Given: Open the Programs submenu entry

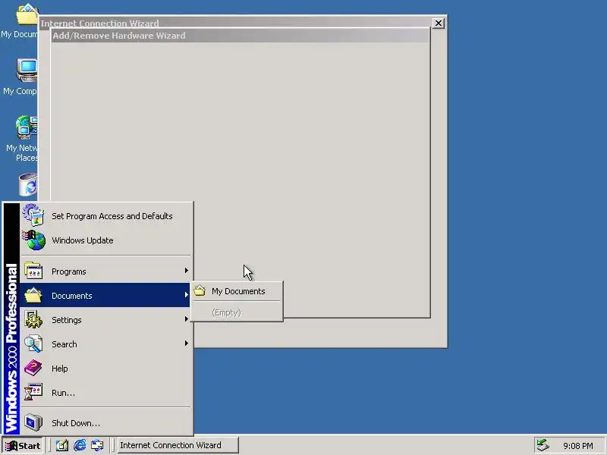Looking at the screenshot, I should [105, 271].
